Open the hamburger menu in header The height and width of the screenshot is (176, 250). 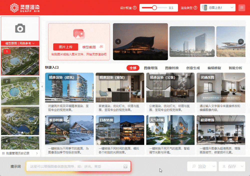tap(241, 8)
